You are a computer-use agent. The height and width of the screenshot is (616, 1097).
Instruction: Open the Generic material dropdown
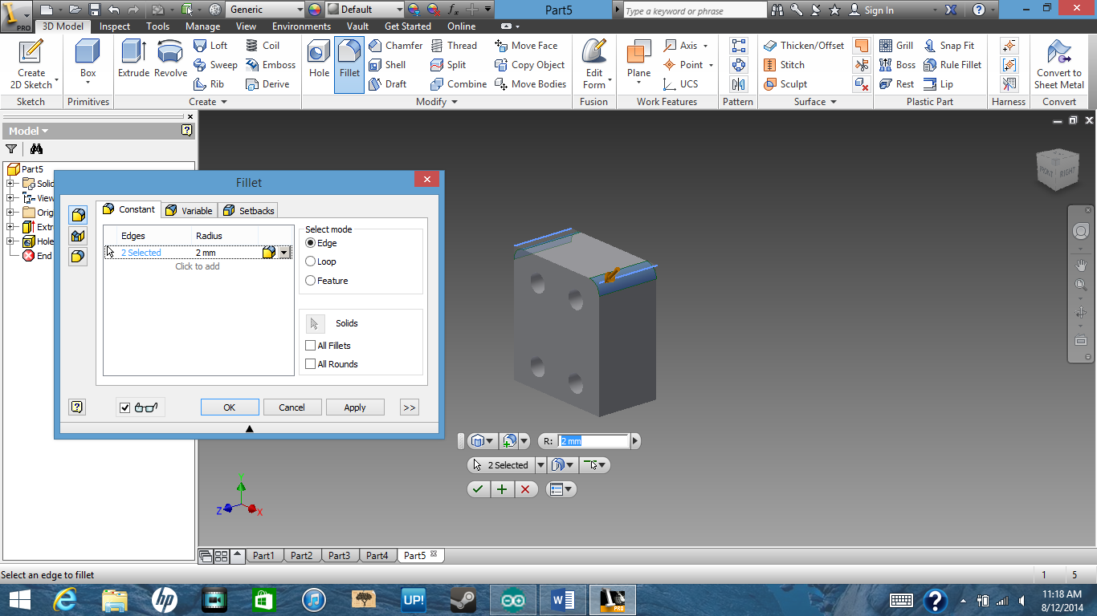click(x=265, y=10)
